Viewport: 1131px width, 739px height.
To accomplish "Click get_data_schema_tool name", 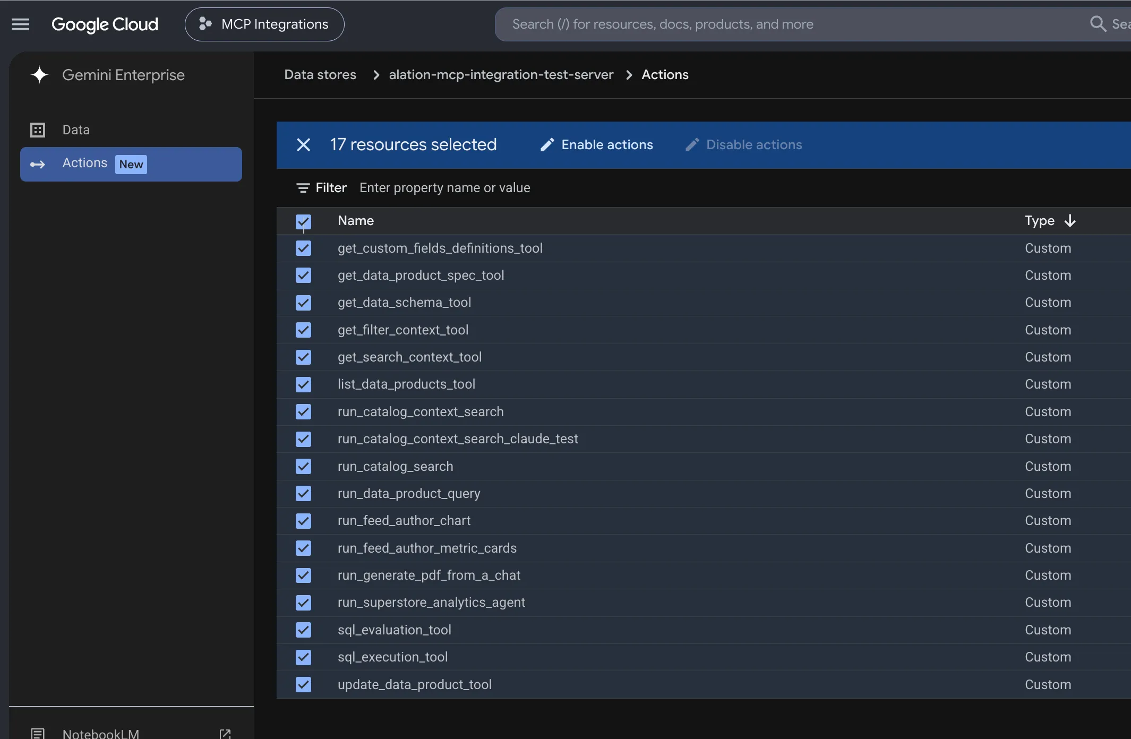I will (x=405, y=303).
